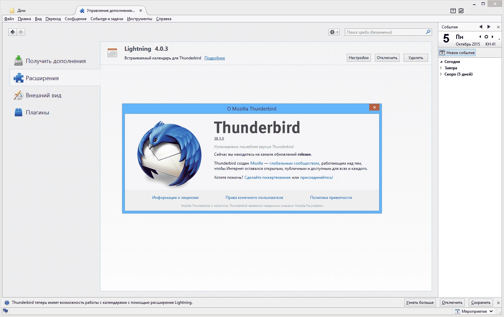Screen dimensions: 504x317
Task: Select the Внешний вид category
Action: coord(55,95)
